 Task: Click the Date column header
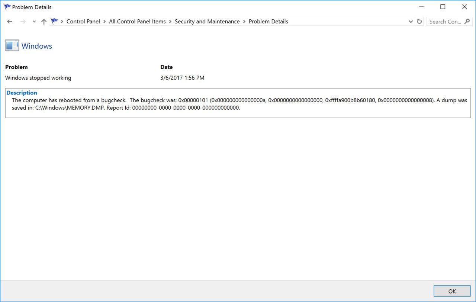pyautogui.click(x=166, y=67)
